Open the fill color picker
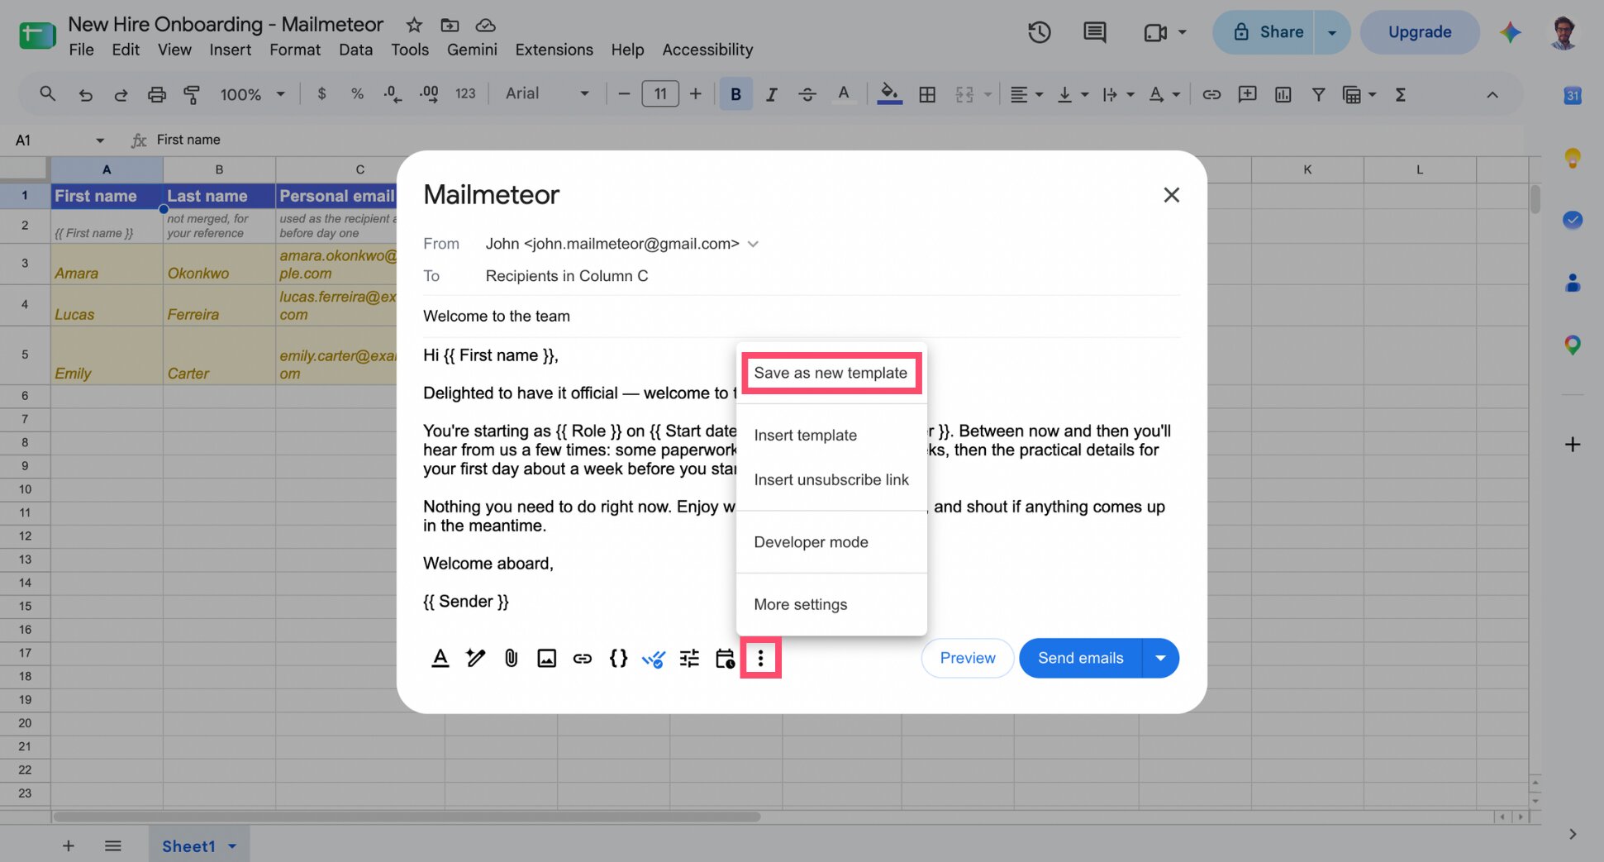The image size is (1604, 862). click(889, 94)
